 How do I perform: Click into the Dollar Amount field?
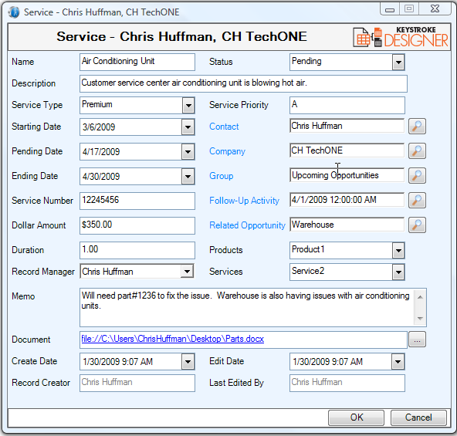click(x=137, y=225)
